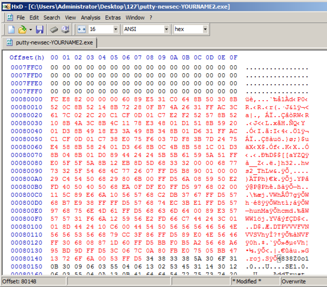Click the HxD icon in the title bar
This screenshot has height=287, width=327.
point(6,6)
